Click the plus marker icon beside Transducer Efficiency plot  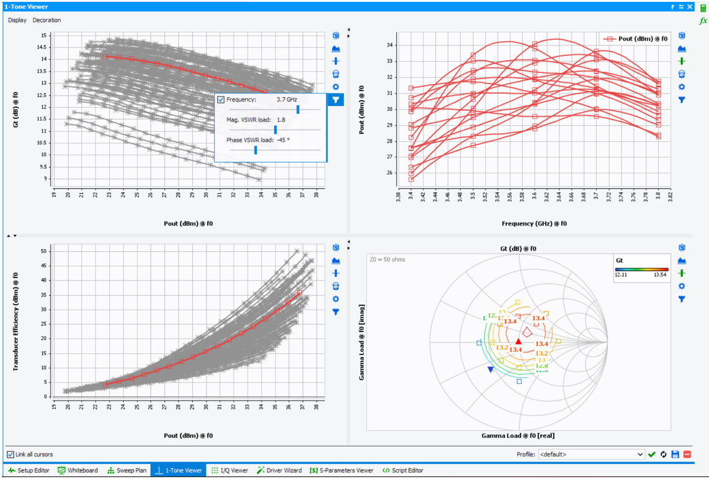(x=336, y=273)
